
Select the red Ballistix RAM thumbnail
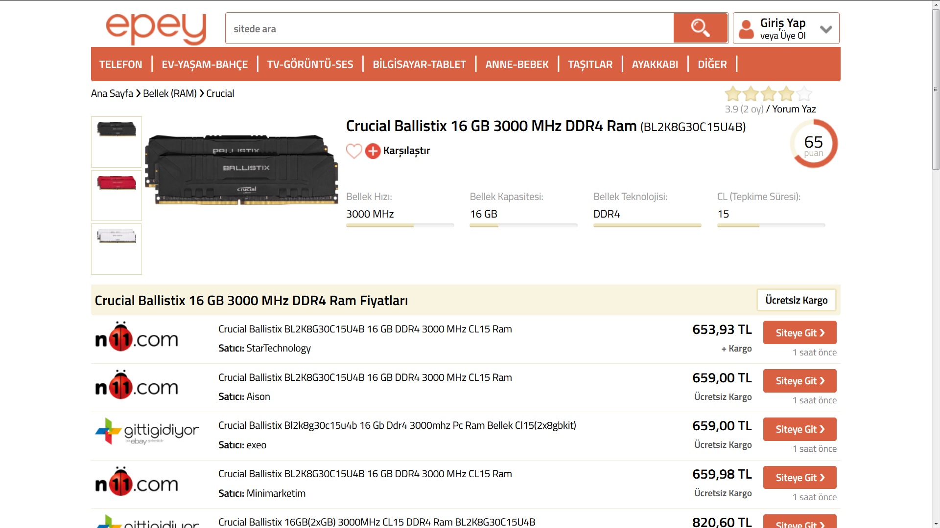click(117, 196)
